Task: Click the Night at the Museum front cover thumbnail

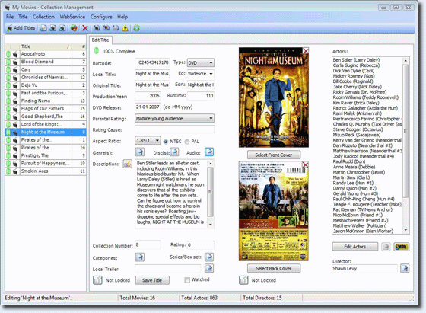Action: (274, 97)
